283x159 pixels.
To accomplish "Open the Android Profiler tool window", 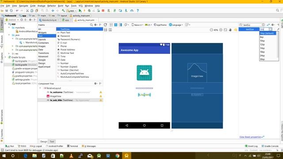I will (54, 146).
